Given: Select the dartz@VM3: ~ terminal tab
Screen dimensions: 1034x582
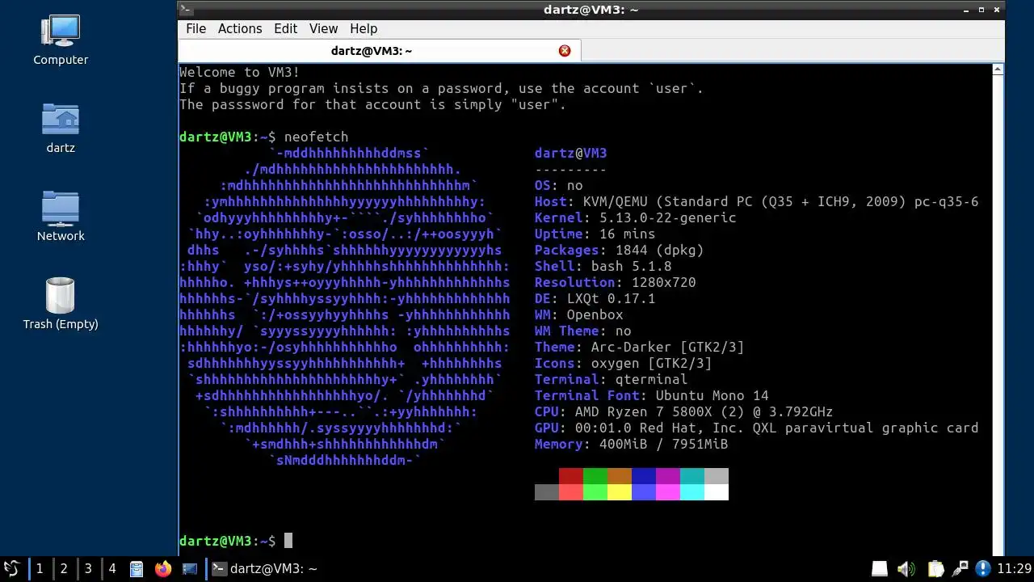Looking at the screenshot, I should click(x=379, y=51).
